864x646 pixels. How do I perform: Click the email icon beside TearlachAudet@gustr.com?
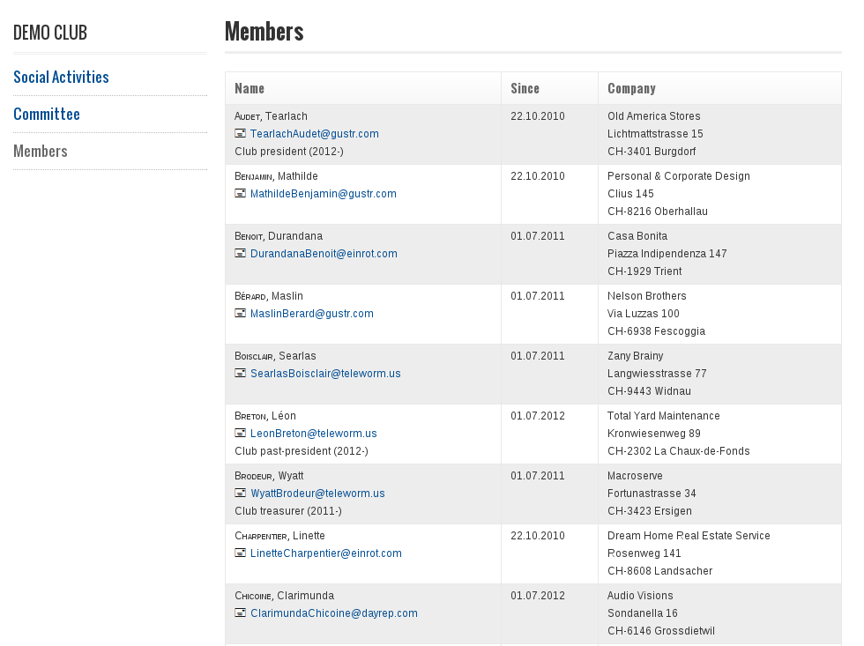tap(240, 133)
